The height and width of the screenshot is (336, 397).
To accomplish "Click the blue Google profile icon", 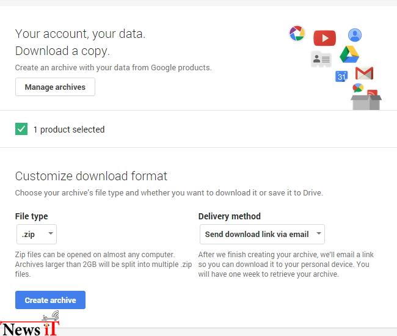I will pyautogui.click(x=355, y=35).
